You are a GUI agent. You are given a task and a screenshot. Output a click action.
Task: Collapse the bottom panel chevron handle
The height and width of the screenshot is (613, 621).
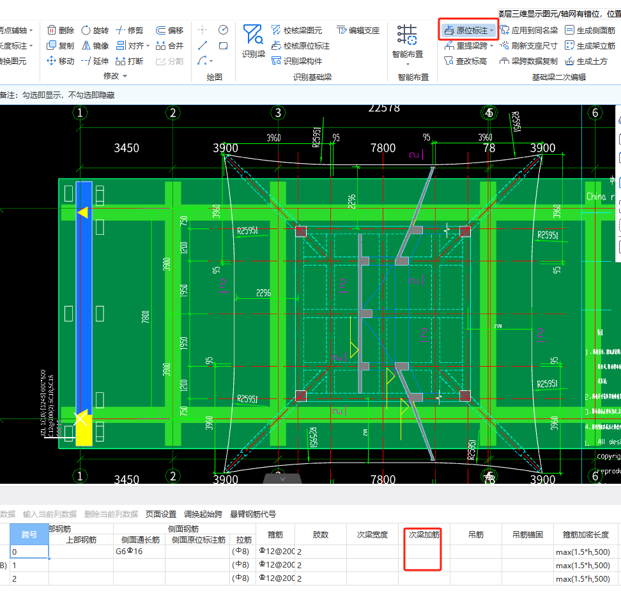pyautogui.click(x=282, y=479)
